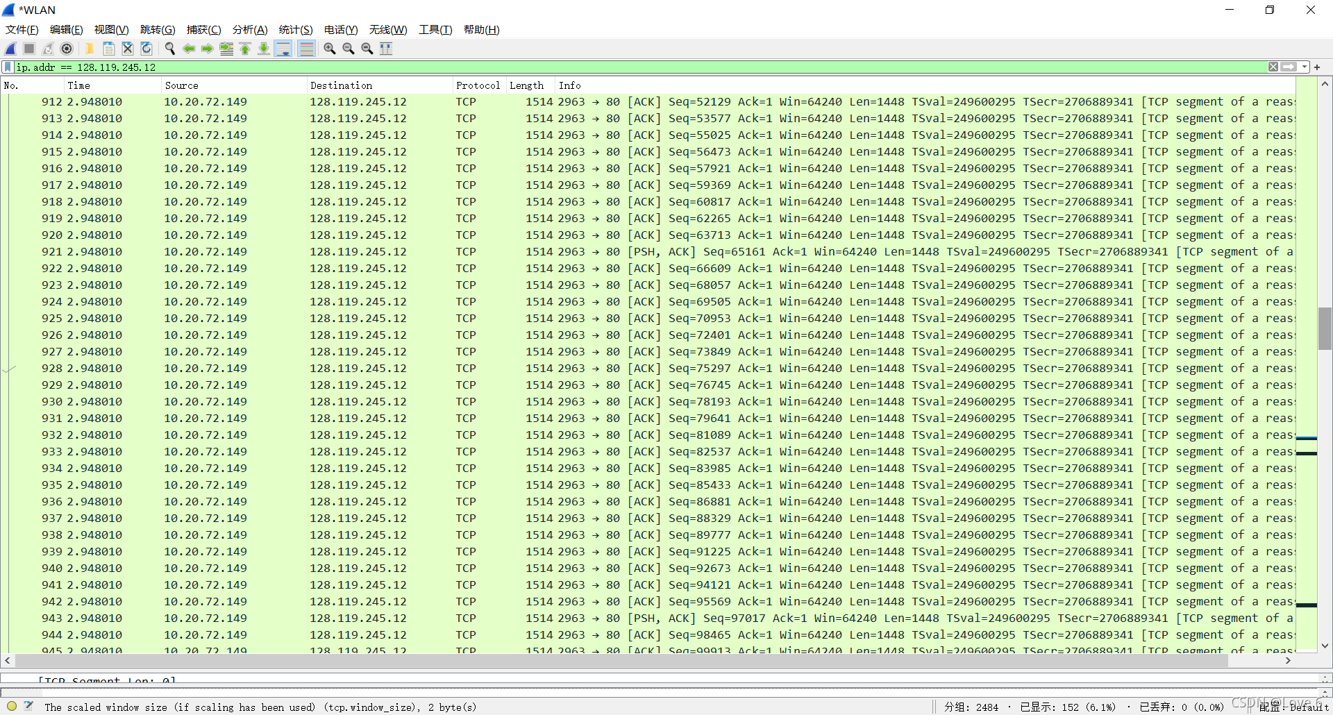Image resolution: width=1333 pixels, height=715 pixels.
Task: Restart the current capture
Action: [x=48, y=49]
